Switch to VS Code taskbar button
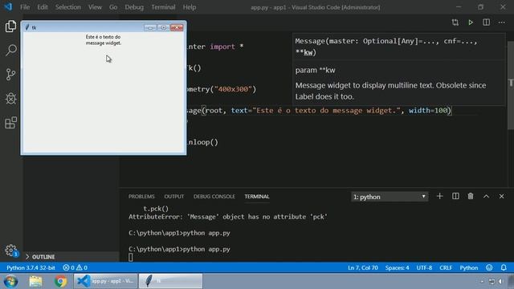The image size is (514, 289). tap(105, 281)
